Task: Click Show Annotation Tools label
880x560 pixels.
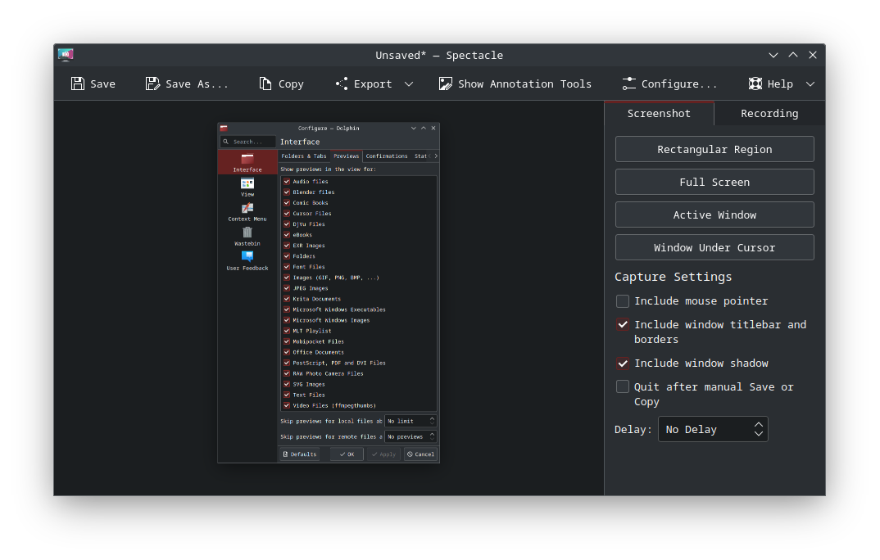Action: click(524, 84)
